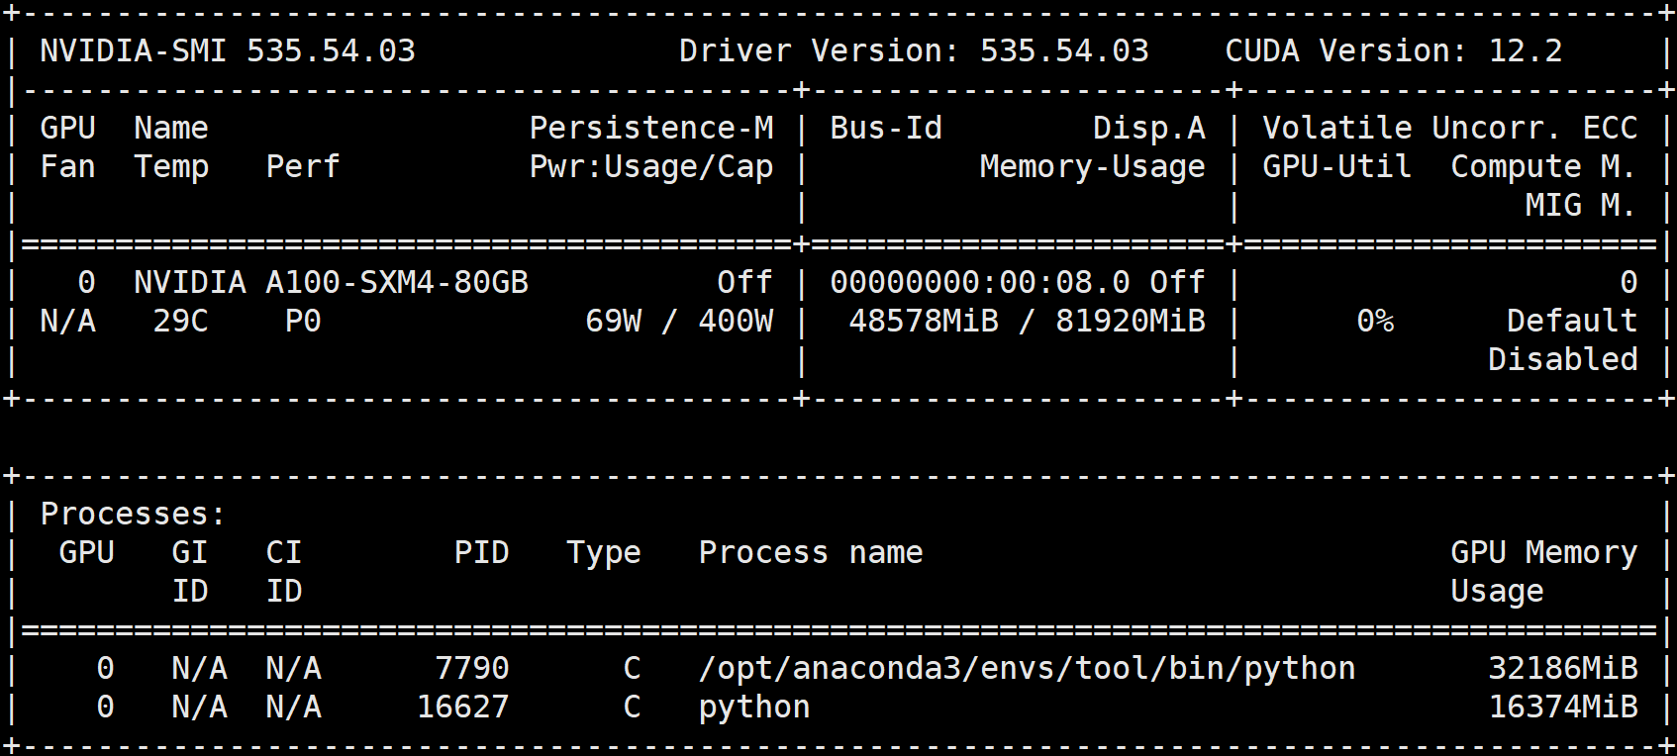Select the PID 7790
The image size is (1677, 756).
pyautogui.click(x=473, y=668)
